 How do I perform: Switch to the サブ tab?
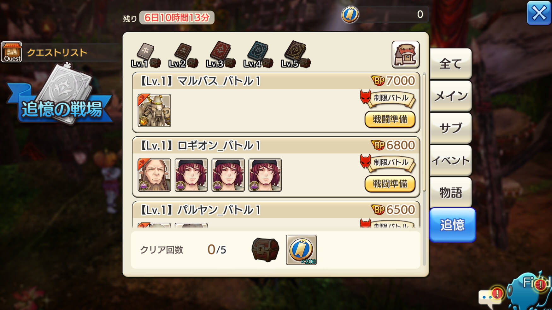451,128
